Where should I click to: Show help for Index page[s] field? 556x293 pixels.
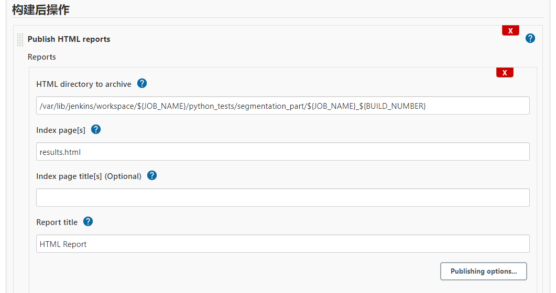pos(95,129)
